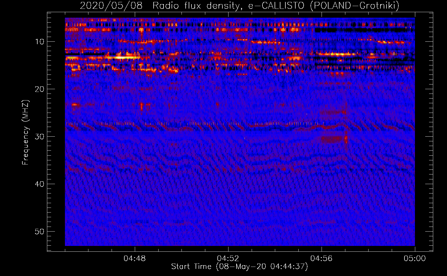Click the 'Frequency (MHZ)' axis label
The image size is (447, 276).
25,132
